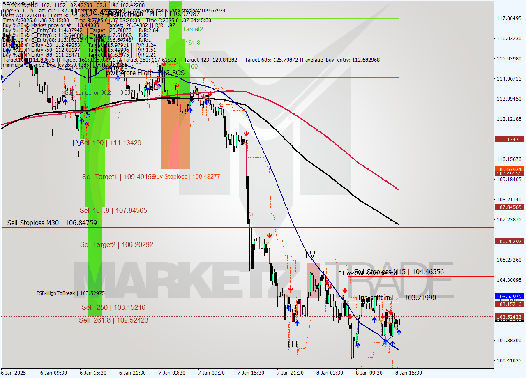
Task: Click the 100.41035 price axis value
Action: [x=509, y=361]
